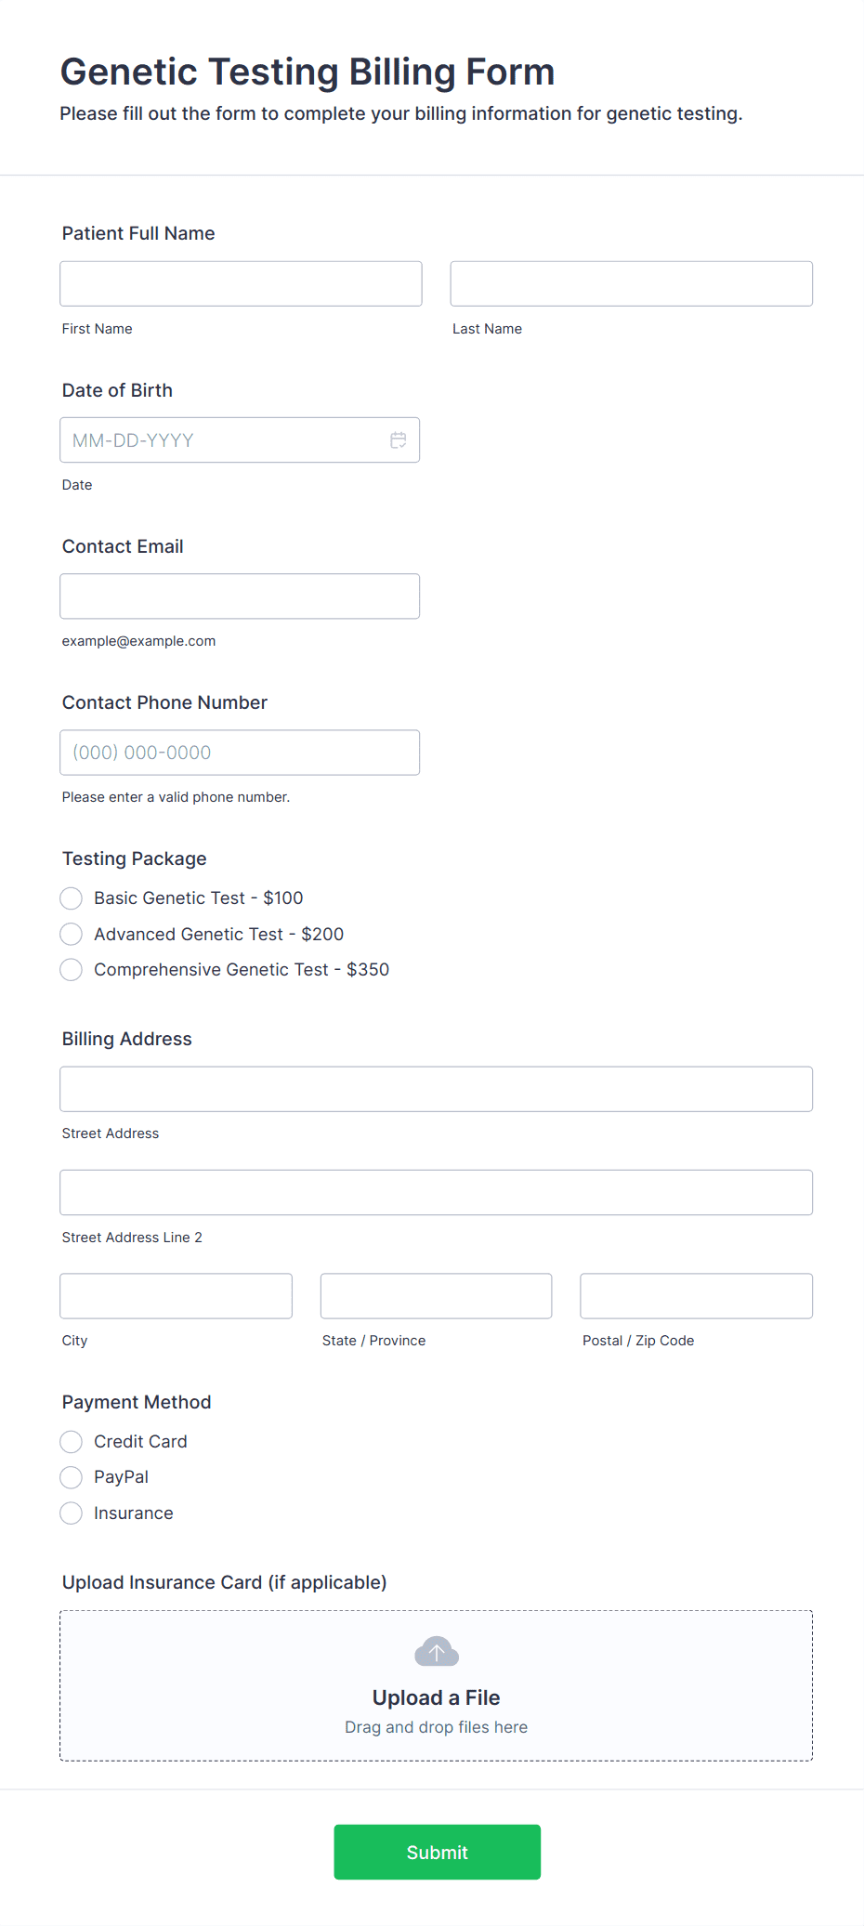This screenshot has width=864, height=1926.
Task: Open the Date of Birth input
Action: [223, 440]
